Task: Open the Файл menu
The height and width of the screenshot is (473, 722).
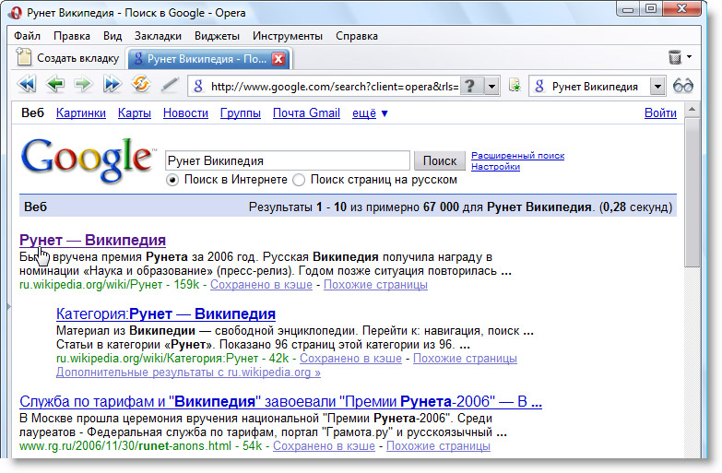Action: 27,36
